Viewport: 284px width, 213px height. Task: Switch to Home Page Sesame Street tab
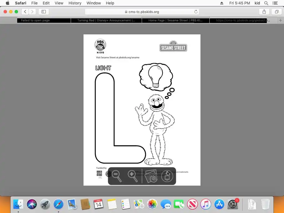[176, 20]
